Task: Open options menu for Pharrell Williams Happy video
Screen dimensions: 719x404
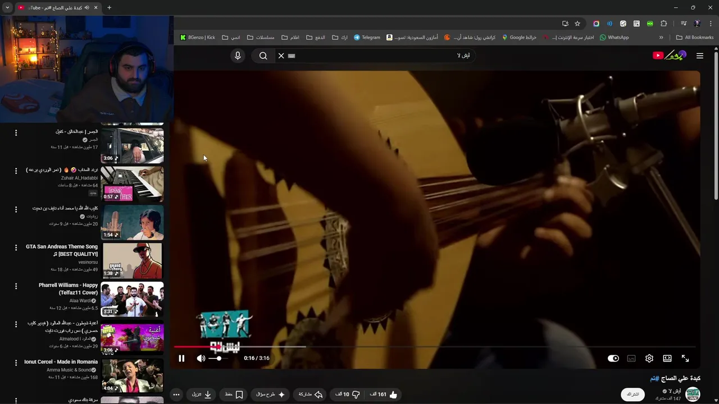Action: [x=16, y=286]
